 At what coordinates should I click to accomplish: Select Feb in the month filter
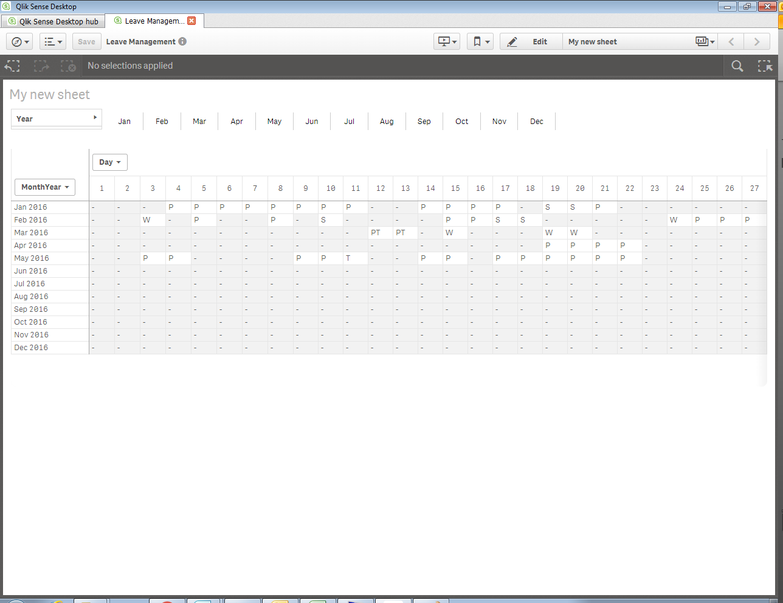click(162, 121)
